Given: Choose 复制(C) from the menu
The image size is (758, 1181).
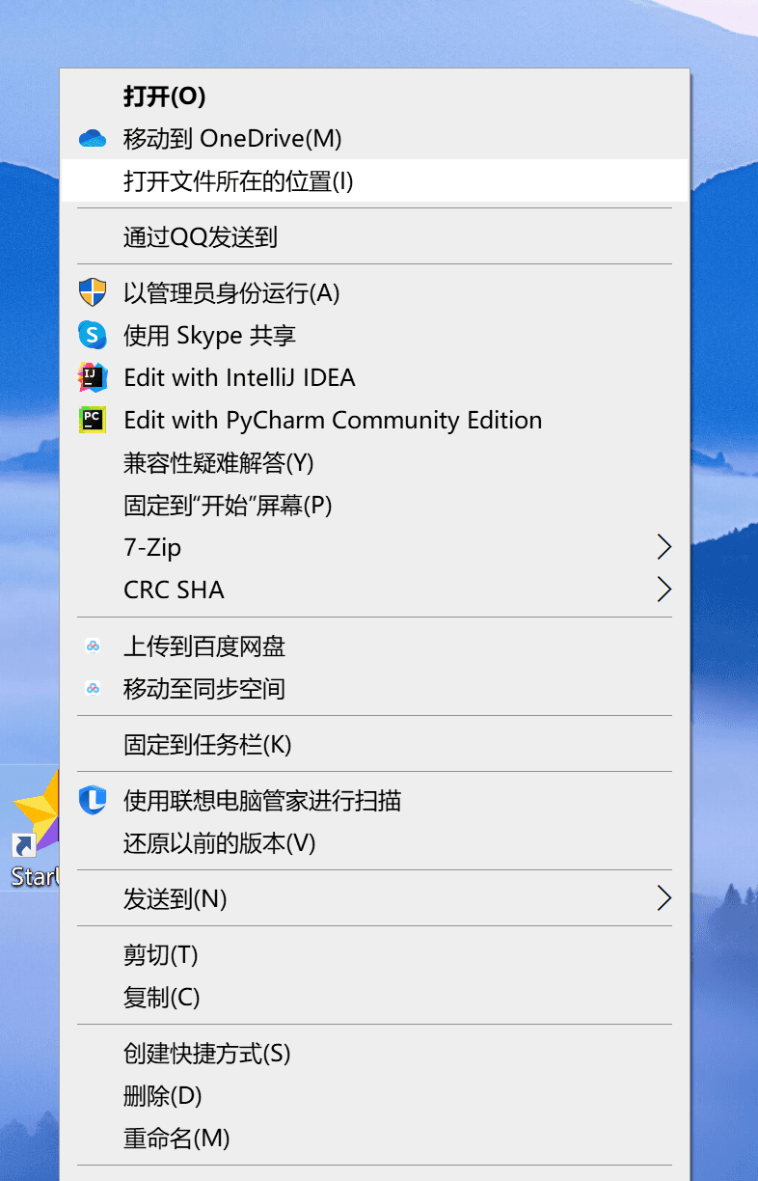Looking at the screenshot, I should click(376, 997).
